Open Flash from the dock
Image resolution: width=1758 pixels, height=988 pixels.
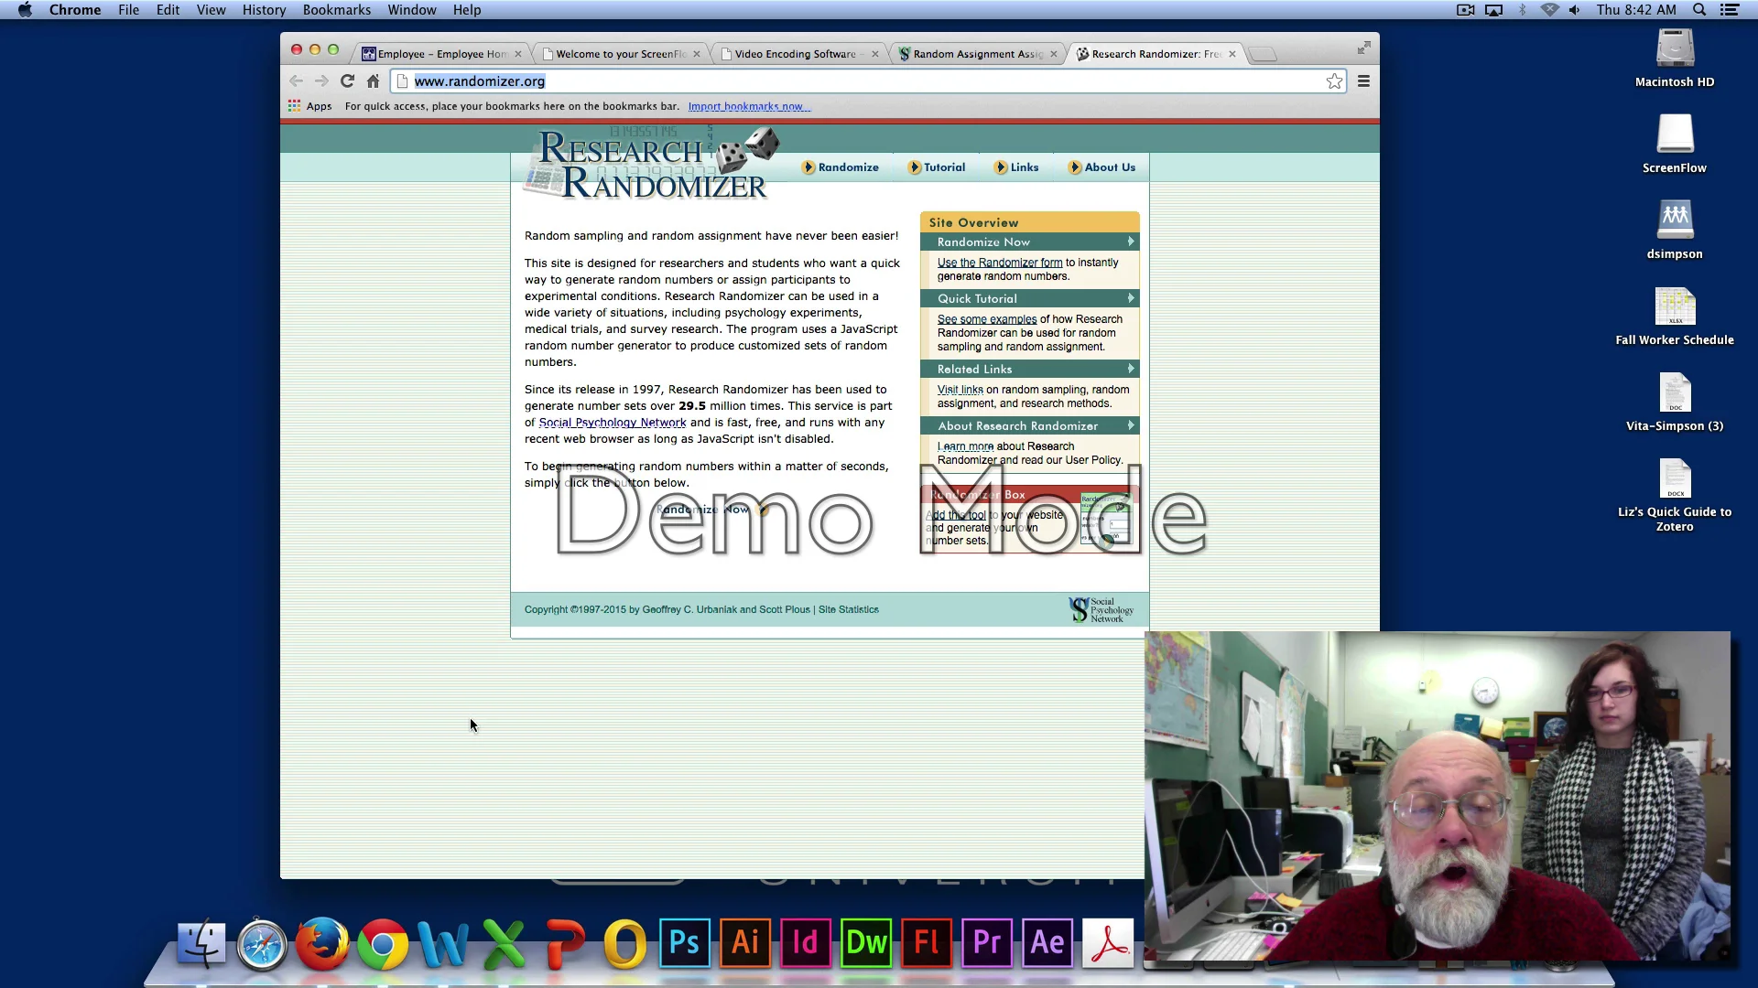point(927,942)
